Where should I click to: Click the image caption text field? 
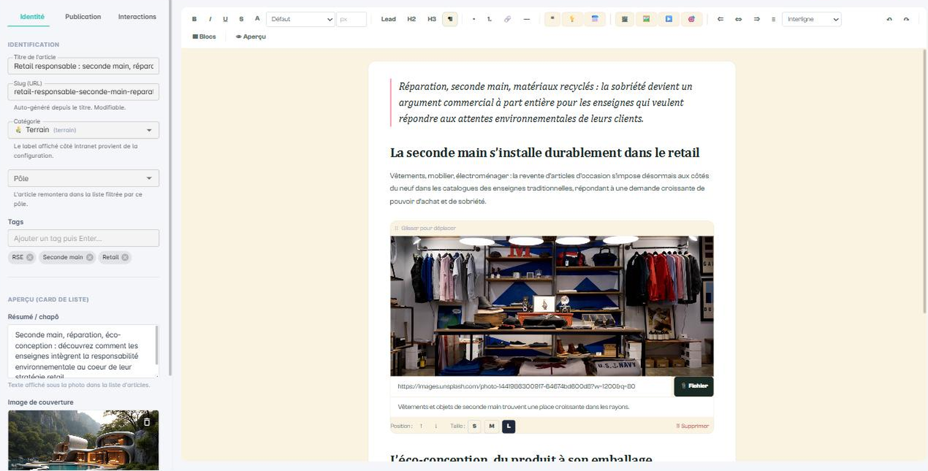(x=551, y=407)
